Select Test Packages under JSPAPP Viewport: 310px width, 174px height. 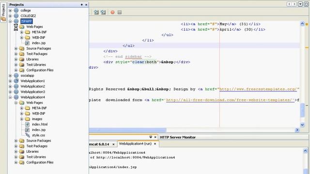(37, 54)
